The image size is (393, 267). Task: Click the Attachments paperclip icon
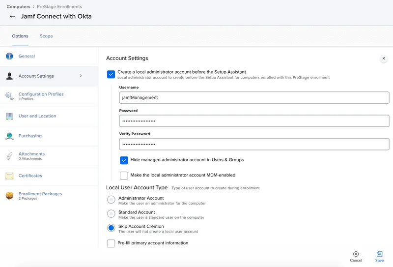click(x=9, y=156)
